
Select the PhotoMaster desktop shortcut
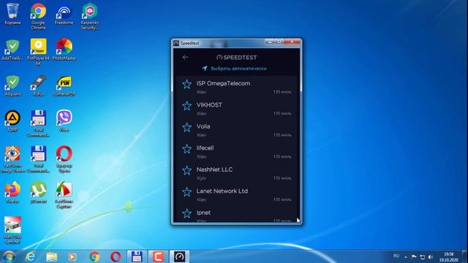64,50
